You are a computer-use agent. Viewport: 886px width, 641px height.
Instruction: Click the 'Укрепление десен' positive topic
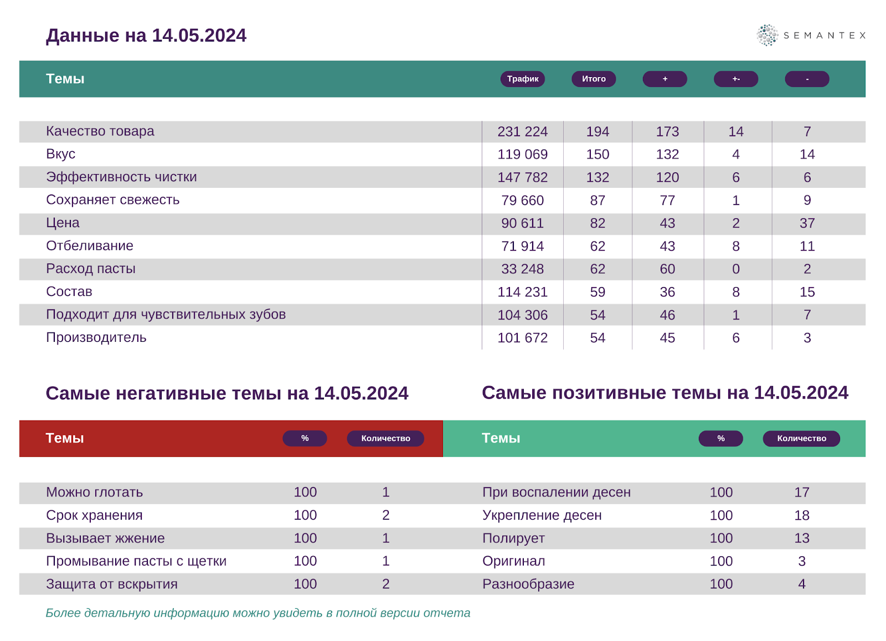[x=542, y=515]
